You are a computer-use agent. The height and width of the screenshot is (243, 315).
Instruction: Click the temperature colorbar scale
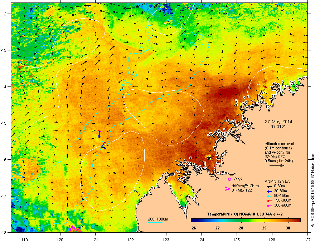point(246,220)
